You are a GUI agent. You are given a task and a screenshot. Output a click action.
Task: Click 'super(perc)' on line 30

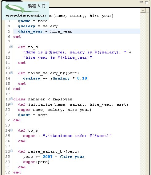(36, 162)
